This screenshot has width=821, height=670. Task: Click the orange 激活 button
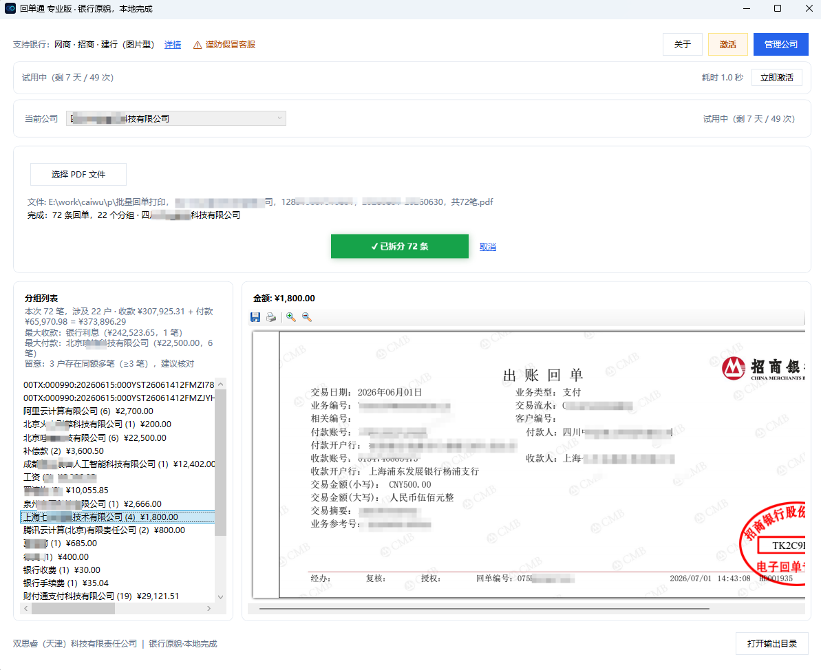click(x=728, y=45)
